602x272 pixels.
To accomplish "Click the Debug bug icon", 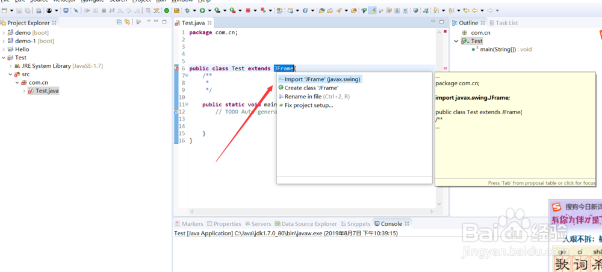I will coord(187,10).
